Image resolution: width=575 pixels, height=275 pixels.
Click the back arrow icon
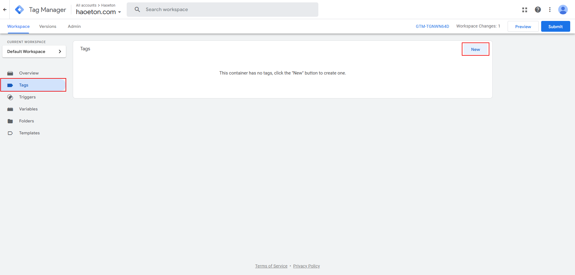click(x=5, y=10)
